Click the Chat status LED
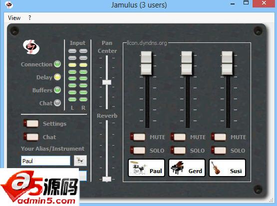The width and height of the screenshot is (277, 206). (x=57, y=103)
